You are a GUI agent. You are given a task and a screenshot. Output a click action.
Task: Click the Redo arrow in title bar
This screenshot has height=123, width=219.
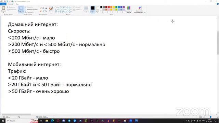click(x=10, y=1)
